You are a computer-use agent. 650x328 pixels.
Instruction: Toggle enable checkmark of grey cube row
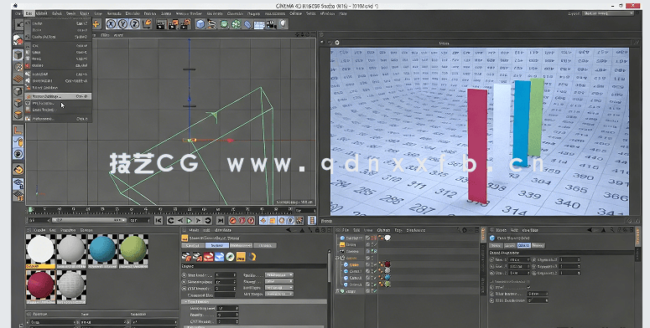(374, 271)
